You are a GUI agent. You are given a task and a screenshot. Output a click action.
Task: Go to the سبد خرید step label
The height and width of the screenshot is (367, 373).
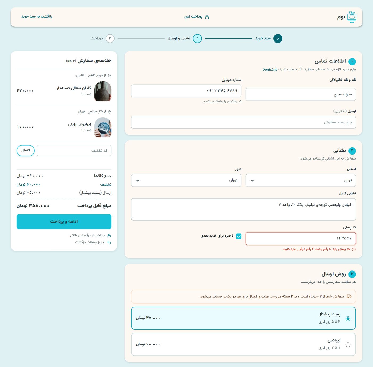[263, 39]
